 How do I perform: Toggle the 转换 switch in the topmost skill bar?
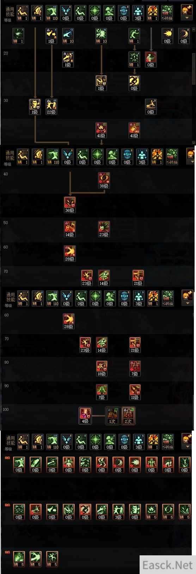click(x=167, y=13)
